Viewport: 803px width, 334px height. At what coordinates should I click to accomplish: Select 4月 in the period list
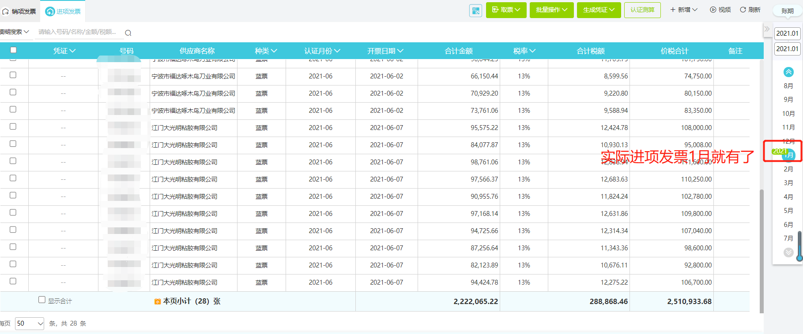pyautogui.click(x=788, y=197)
